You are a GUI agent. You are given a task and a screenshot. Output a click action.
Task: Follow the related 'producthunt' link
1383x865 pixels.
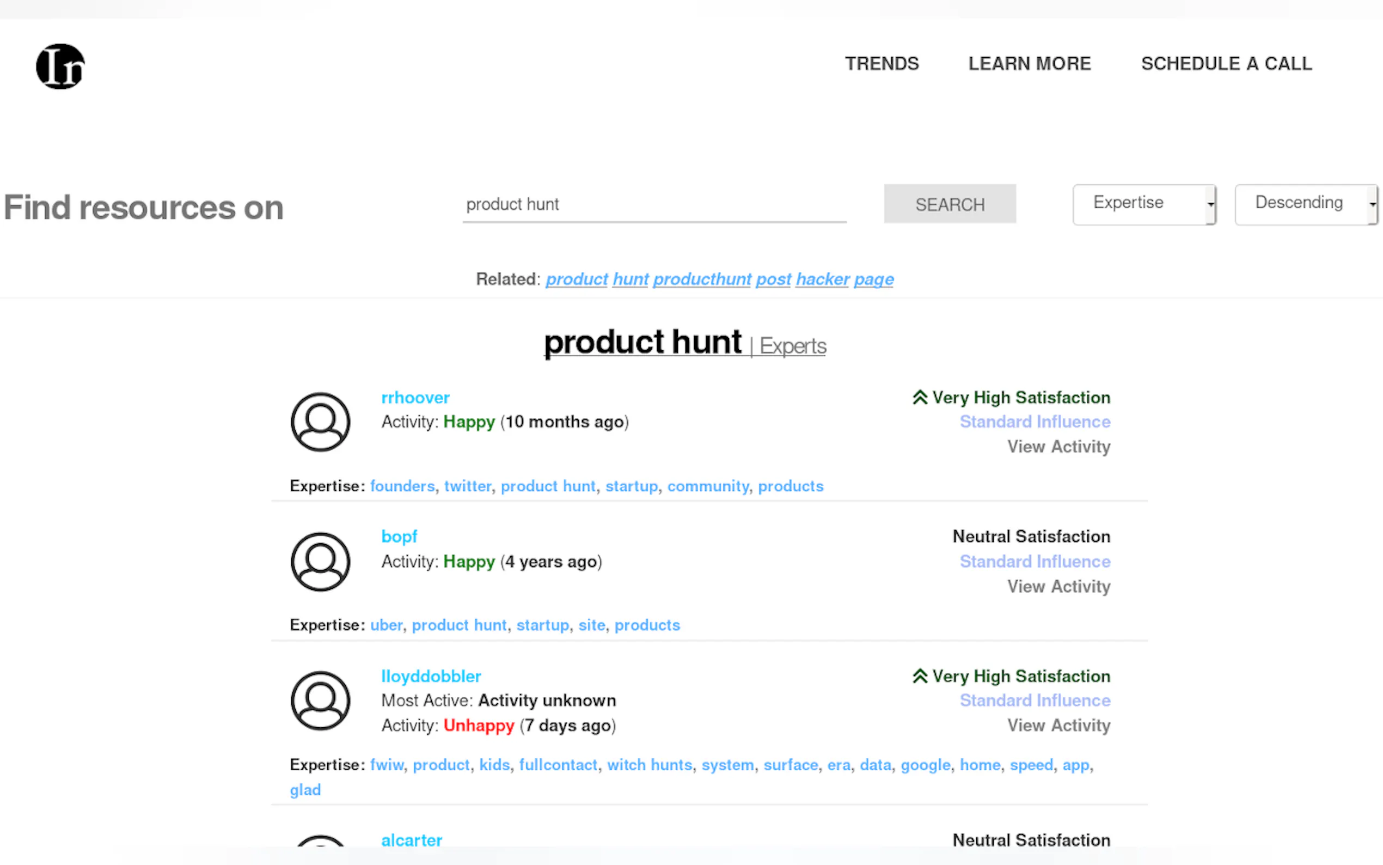click(x=702, y=279)
